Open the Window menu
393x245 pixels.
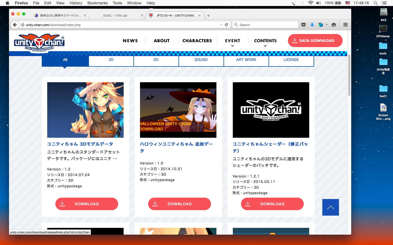[134, 3]
